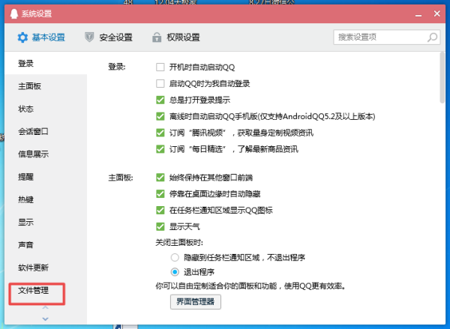
Task: Select 登录 in the sidebar
Action: pos(46,64)
